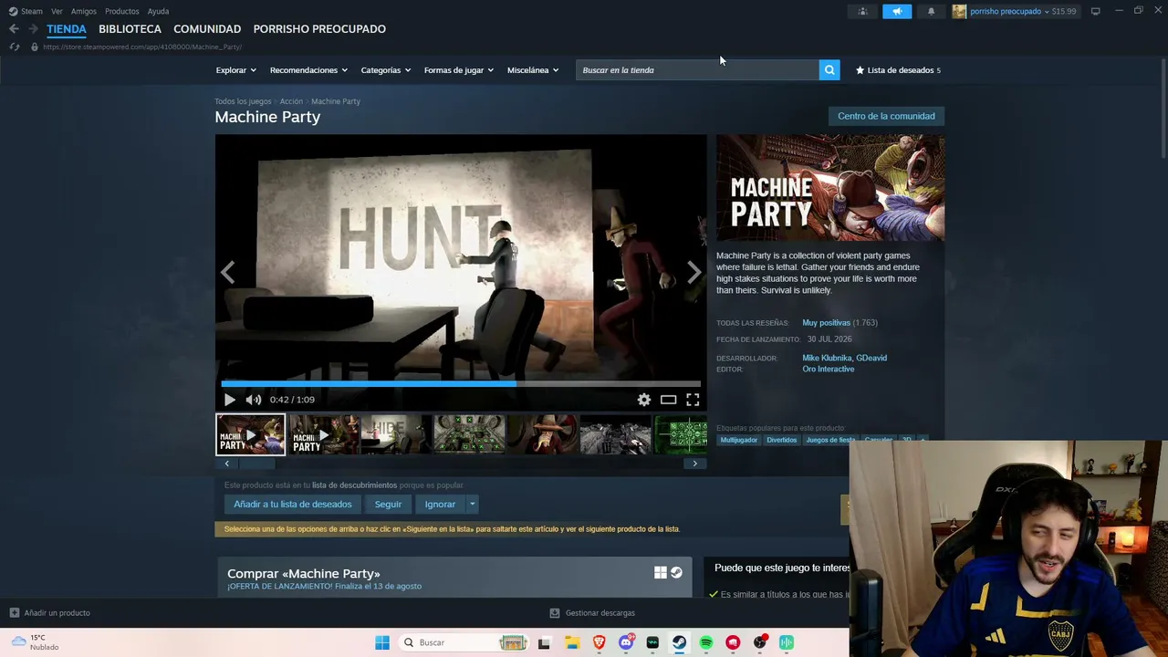Click the Seguir button
Viewport: 1168px width, 657px height.
coord(388,505)
